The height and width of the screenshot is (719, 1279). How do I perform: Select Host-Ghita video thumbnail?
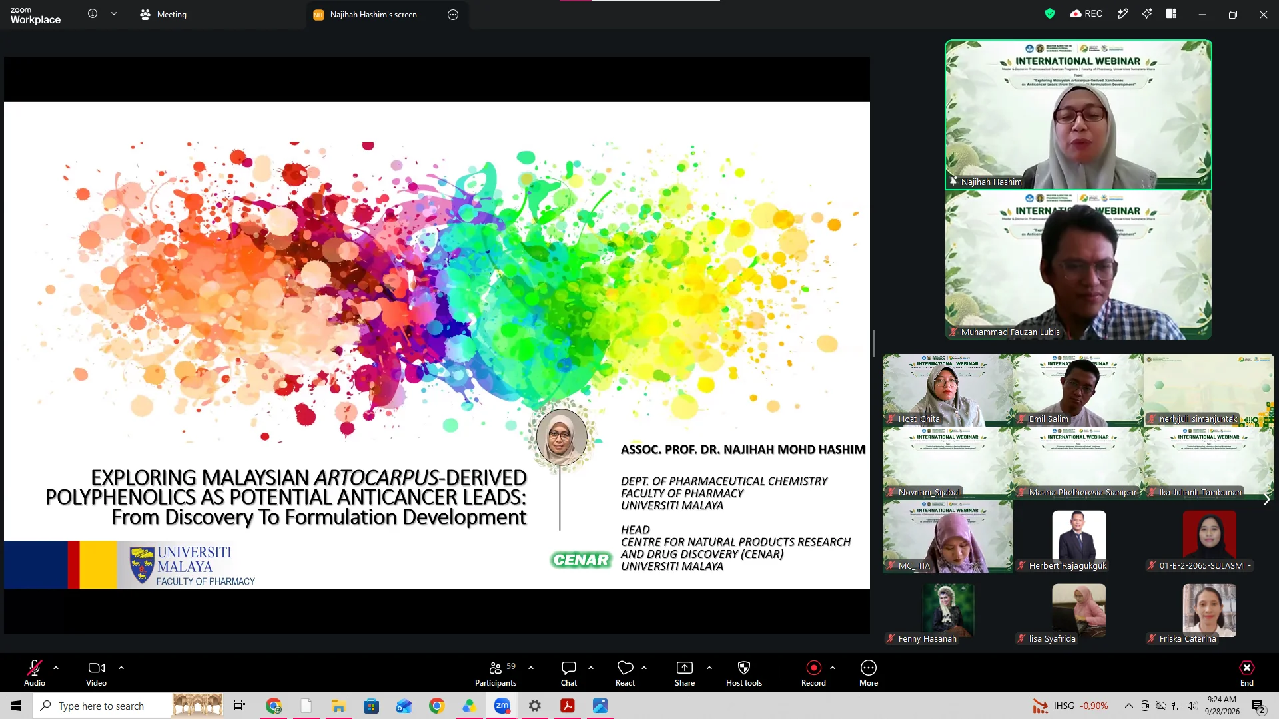click(947, 390)
